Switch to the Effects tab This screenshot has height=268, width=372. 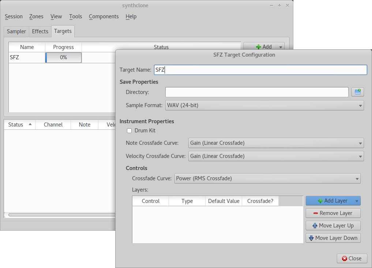pyautogui.click(x=40, y=31)
